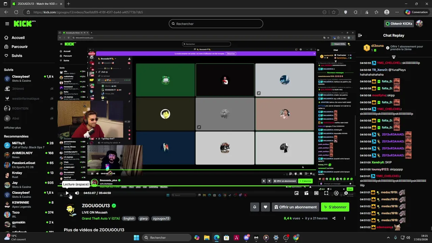The height and width of the screenshot is (243, 432).
Task: Open recommended channel PassionLeGoat
Action: tap(29, 165)
